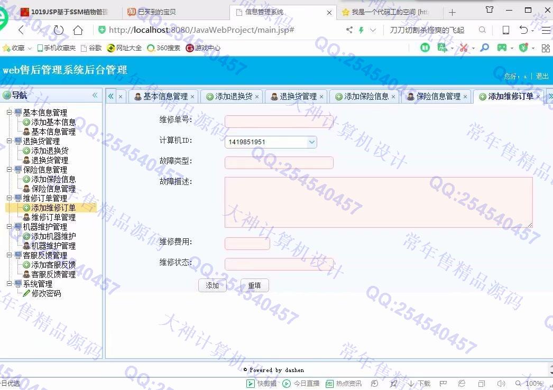Open 收藏 favorites star
Screen dimensions: 553x390
tap(14, 48)
